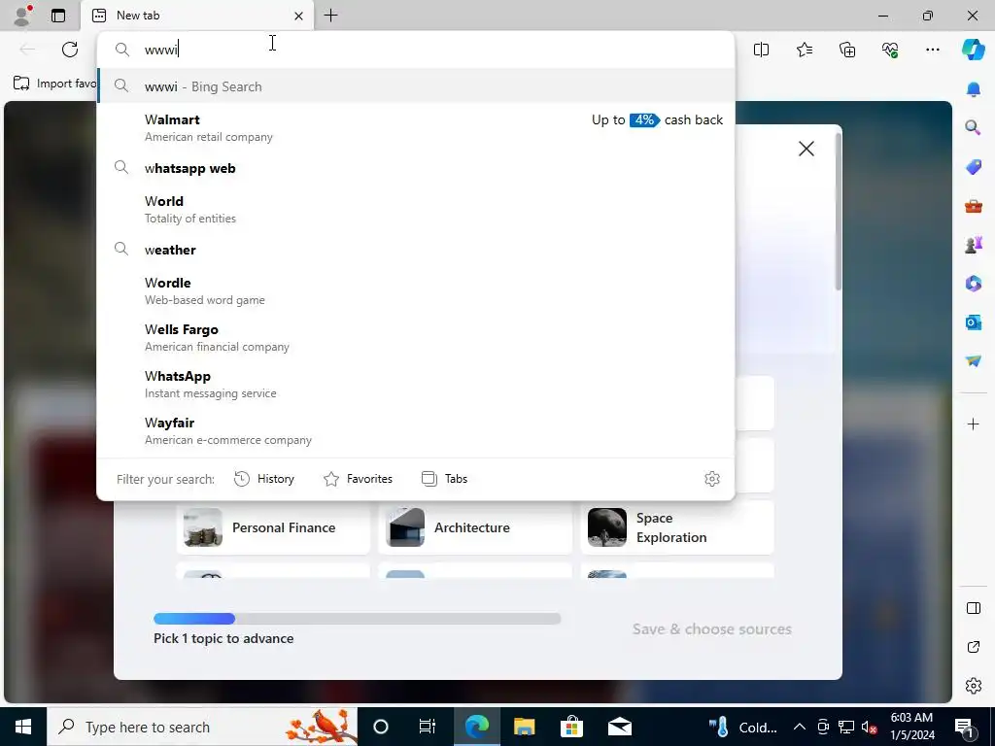Click the Refresh page icon
The height and width of the screenshot is (746, 995).
(70, 50)
